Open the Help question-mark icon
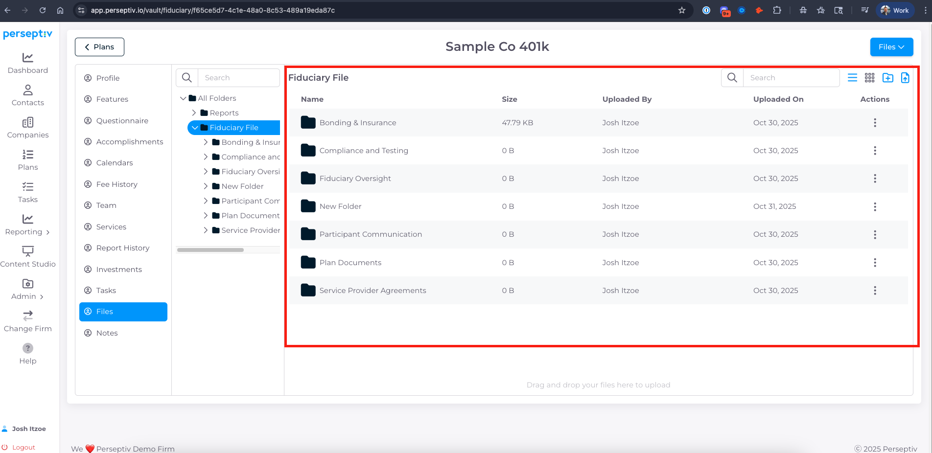Viewport: 932px width, 453px height. tap(28, 348)
